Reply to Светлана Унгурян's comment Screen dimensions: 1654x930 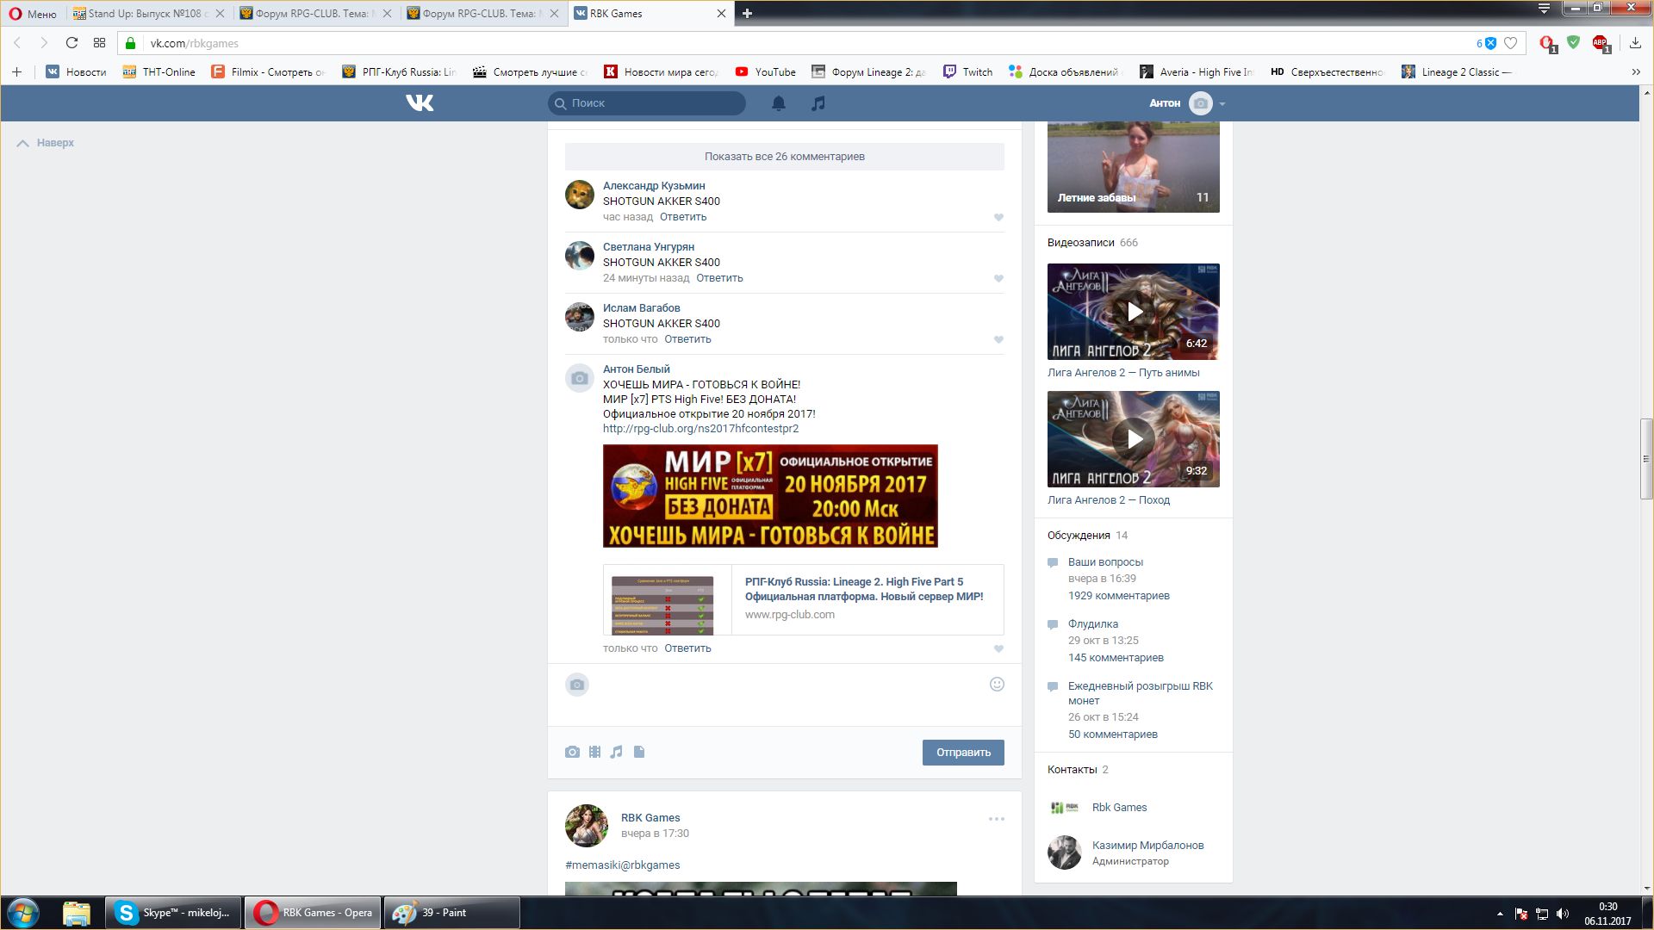pyautogui.click(x=719, y=278)
